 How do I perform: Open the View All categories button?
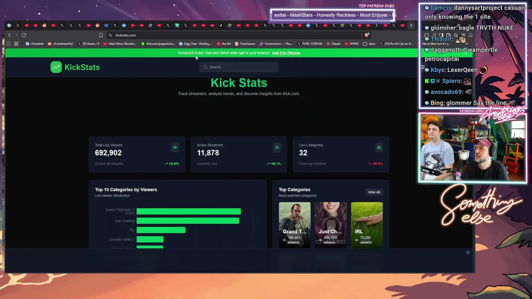[x=374, y=192]
